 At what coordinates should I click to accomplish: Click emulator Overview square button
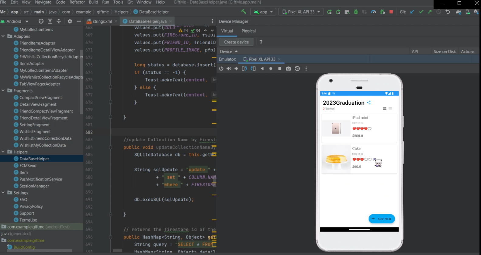[x=280, y=69]
